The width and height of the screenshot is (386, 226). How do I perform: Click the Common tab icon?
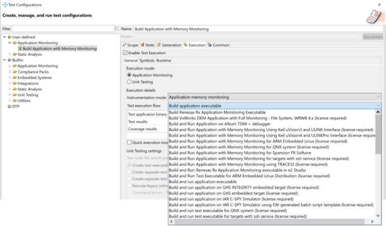coord(210,45)
